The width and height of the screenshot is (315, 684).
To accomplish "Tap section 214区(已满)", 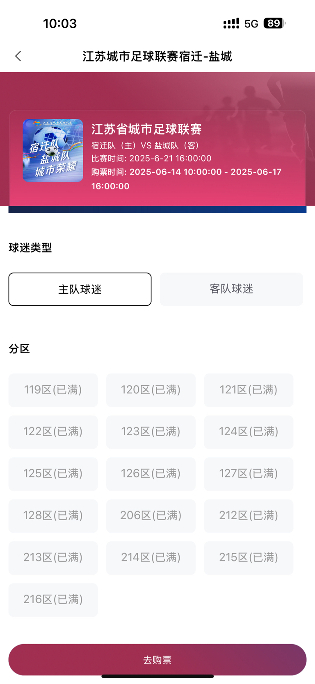I will pos(151,558).
